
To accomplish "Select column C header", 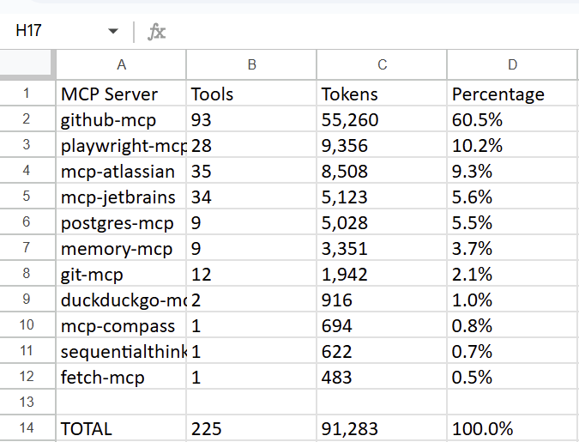I will tap(382, 64).
